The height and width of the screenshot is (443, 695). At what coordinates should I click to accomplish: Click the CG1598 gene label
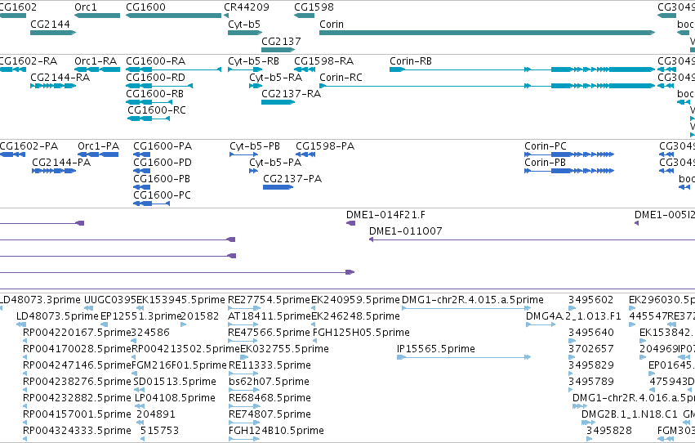coord(314,7)
